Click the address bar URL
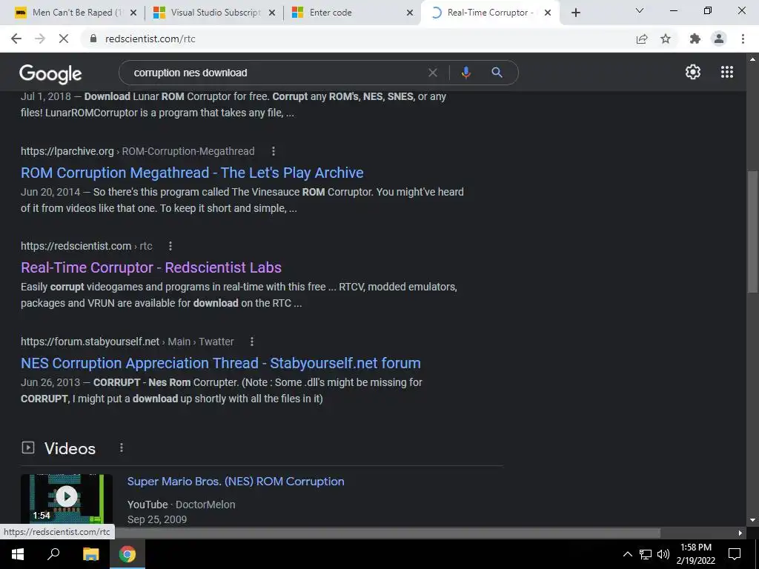 150,39
